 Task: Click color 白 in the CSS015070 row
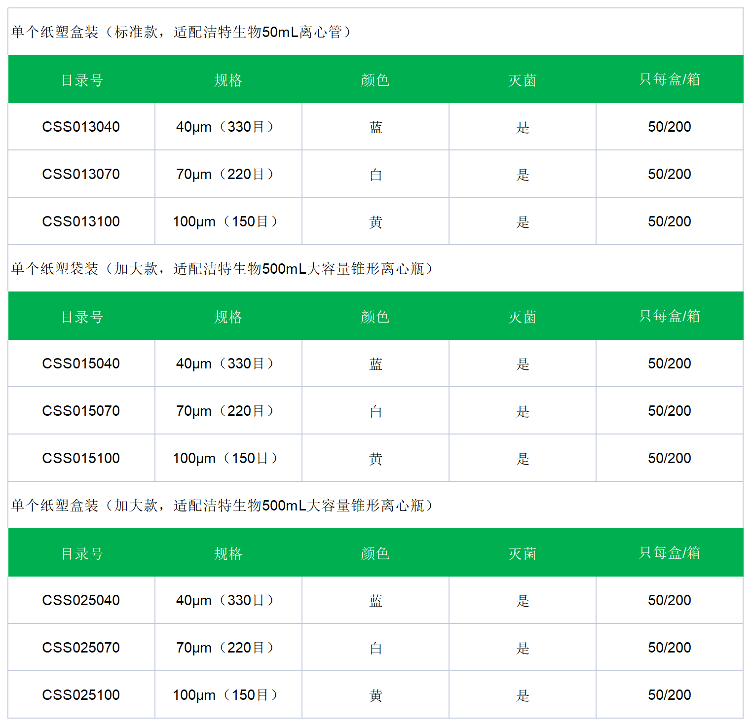pos(375,411)
